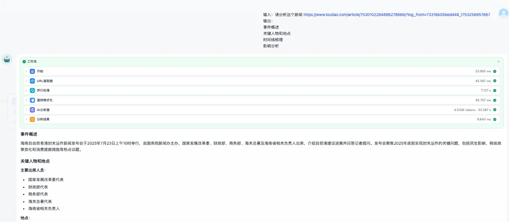Expand the 并行处理 workflow step
This screenshot has height=222, width=509.
(x=26, y=90)
